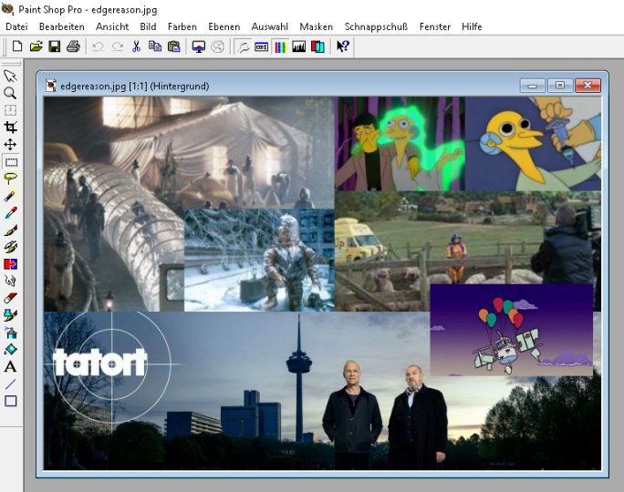Toggle the layer palette icon
Viewport: 624px width, 492px height.
[317, 46]
